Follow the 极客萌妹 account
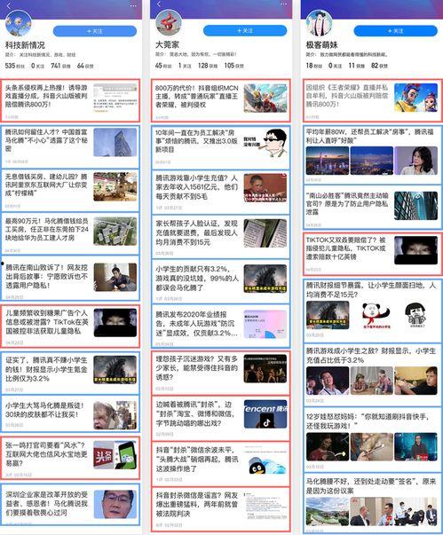Viewport: 443px width, 535px height. [396, 31]
